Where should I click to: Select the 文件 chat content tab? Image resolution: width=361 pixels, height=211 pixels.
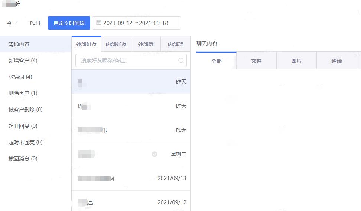pos(257,61)
